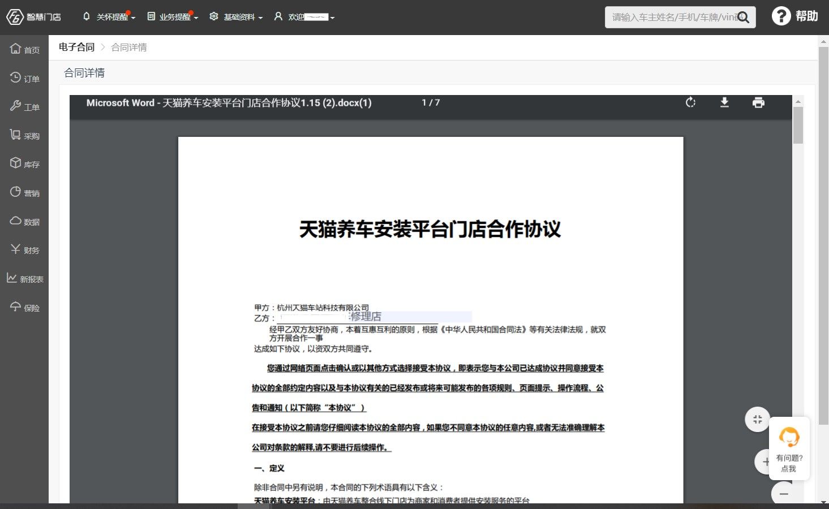Click the 一、定义 section heading

[269, 468]
